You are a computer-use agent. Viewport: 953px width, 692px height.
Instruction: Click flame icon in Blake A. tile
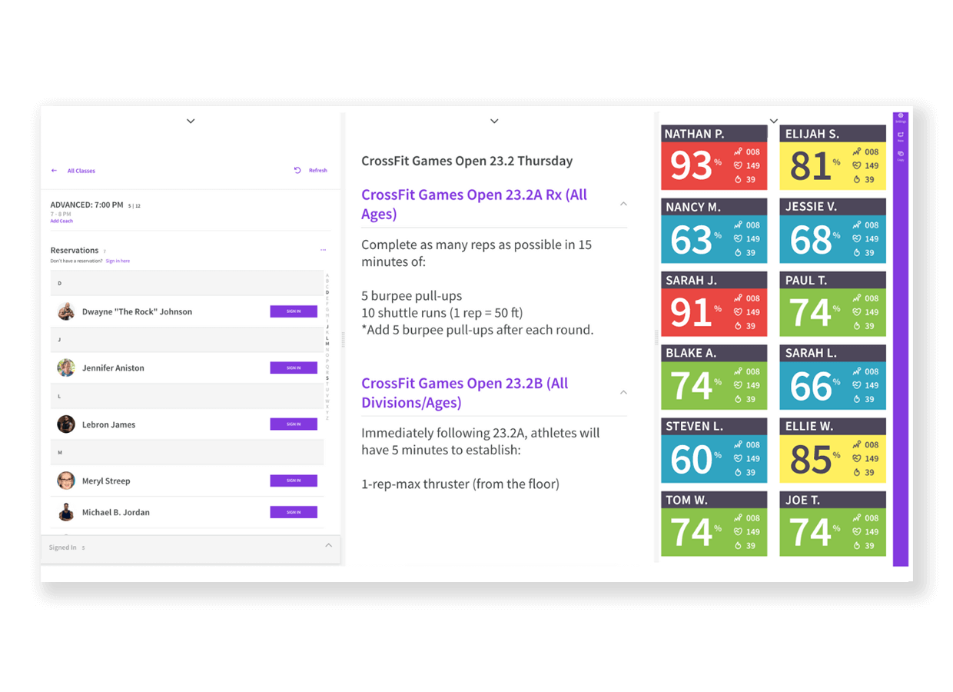tap(738, 399)
